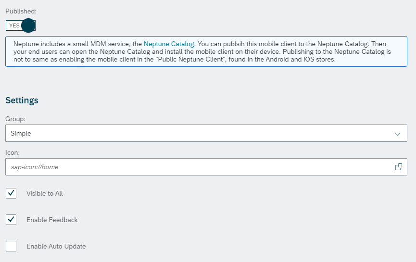Image resolution: width=416 pixels, height=262 pixels.
Task: Click the Enable Feedback label text
Action: 52,220
